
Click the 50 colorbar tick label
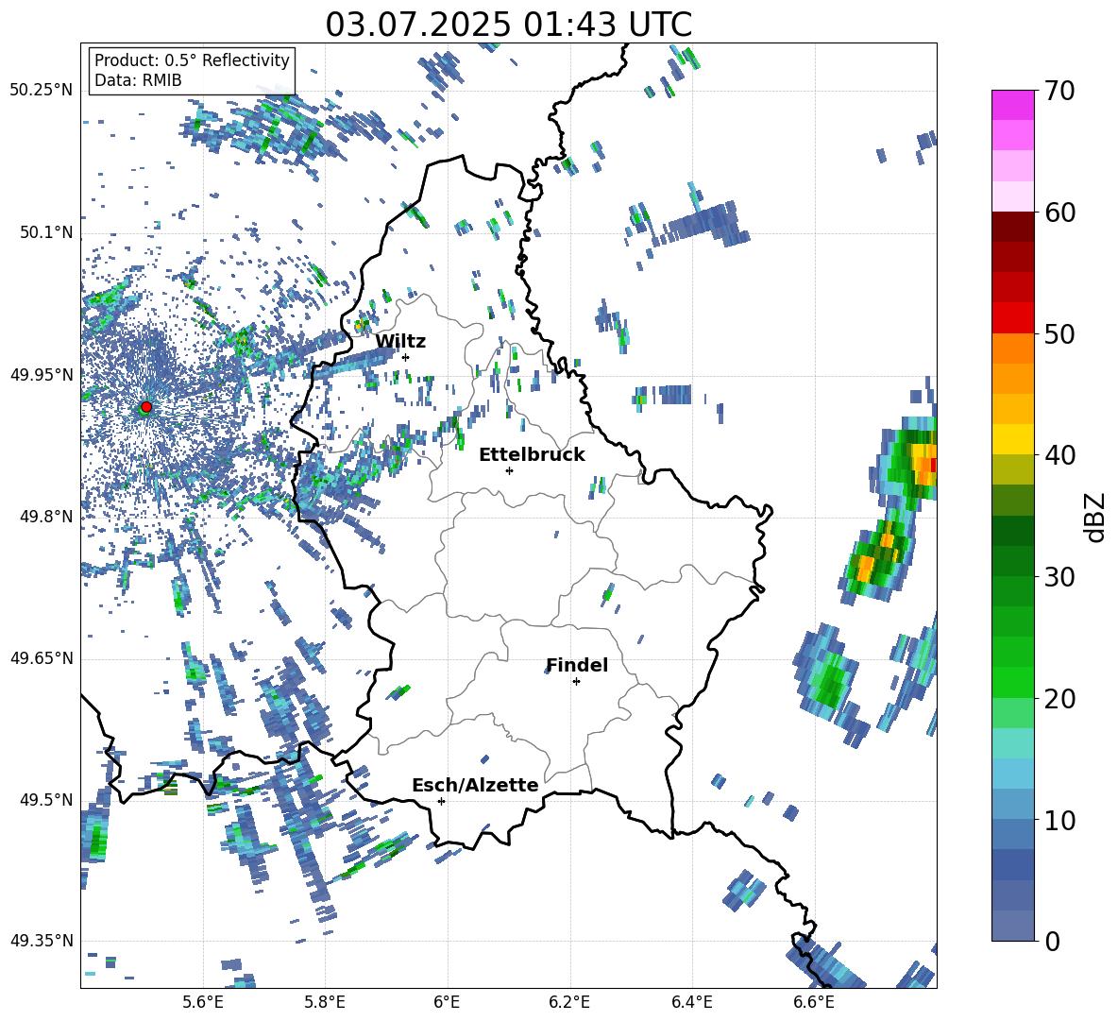pyautogui.click(x=1059, y=333)
